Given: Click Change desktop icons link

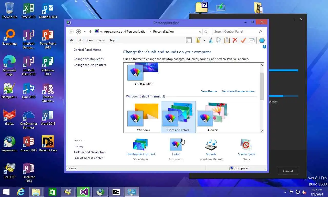Looking at the screenshot, I should click(89, 59).
